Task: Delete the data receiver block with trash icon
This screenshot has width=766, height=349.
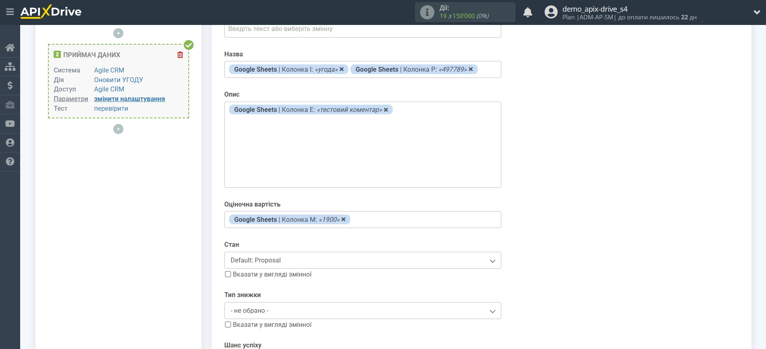Action: click(x=180, y=55)
